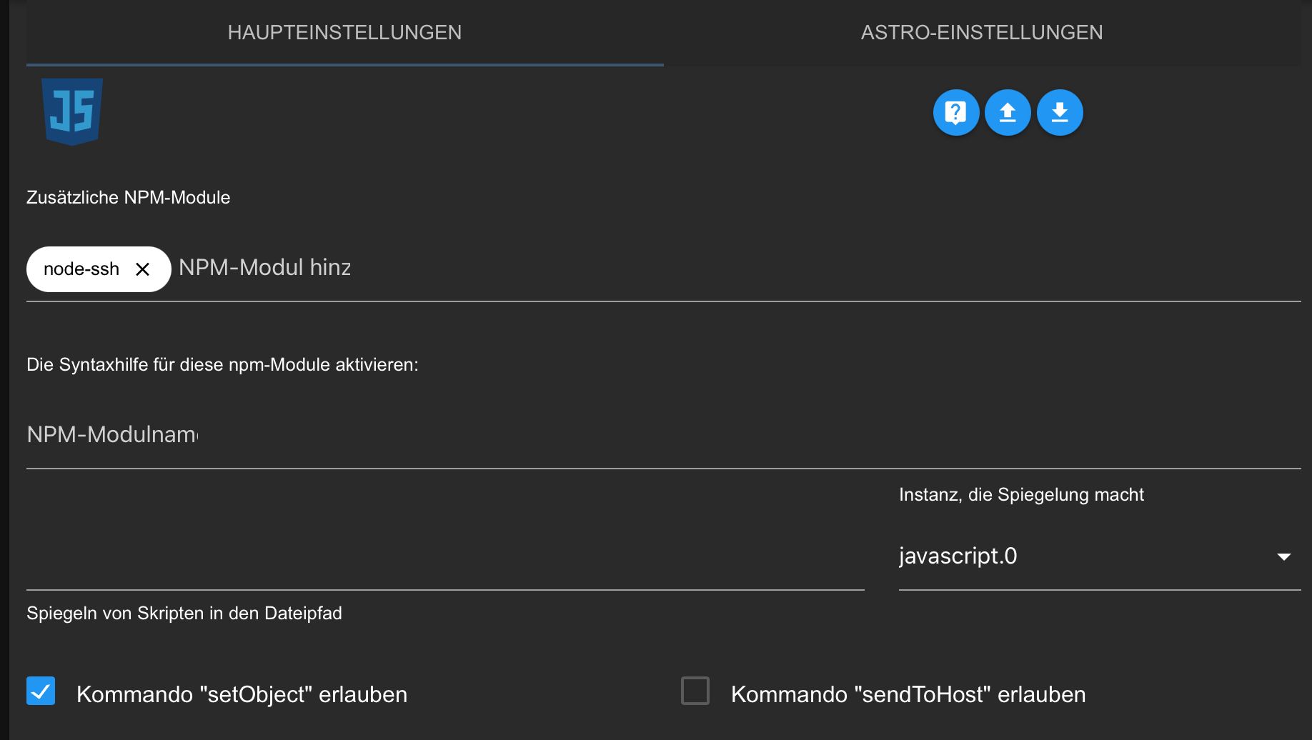The image size is (1312, 740).
Task: Click the 'Kommando "setObject" erlauben' label
Action: (x=242, y=694)
